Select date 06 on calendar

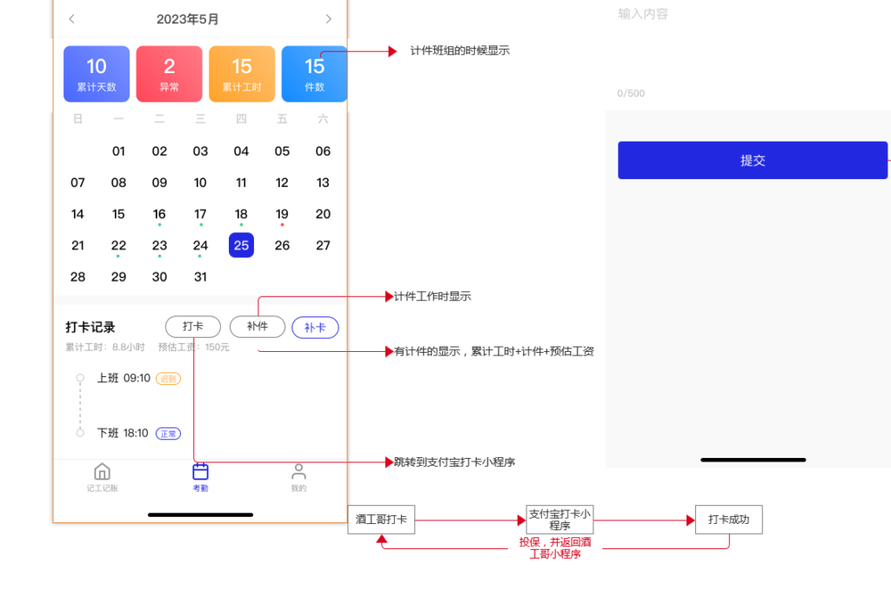(324, 151)
